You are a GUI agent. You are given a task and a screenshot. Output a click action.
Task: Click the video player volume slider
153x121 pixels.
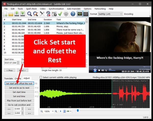tap(112, 70)
